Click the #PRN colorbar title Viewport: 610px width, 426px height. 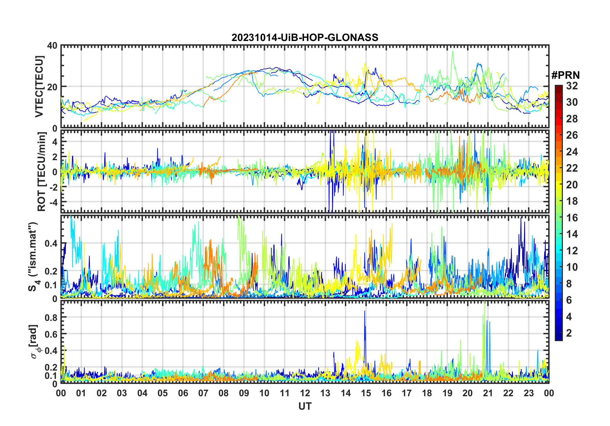tap(566, 75)
